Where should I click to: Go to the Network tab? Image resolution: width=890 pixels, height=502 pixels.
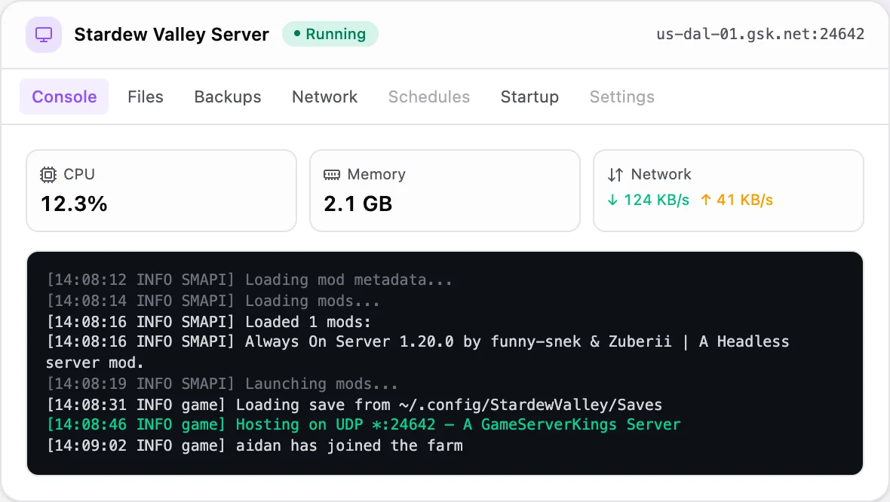point(324,96)
